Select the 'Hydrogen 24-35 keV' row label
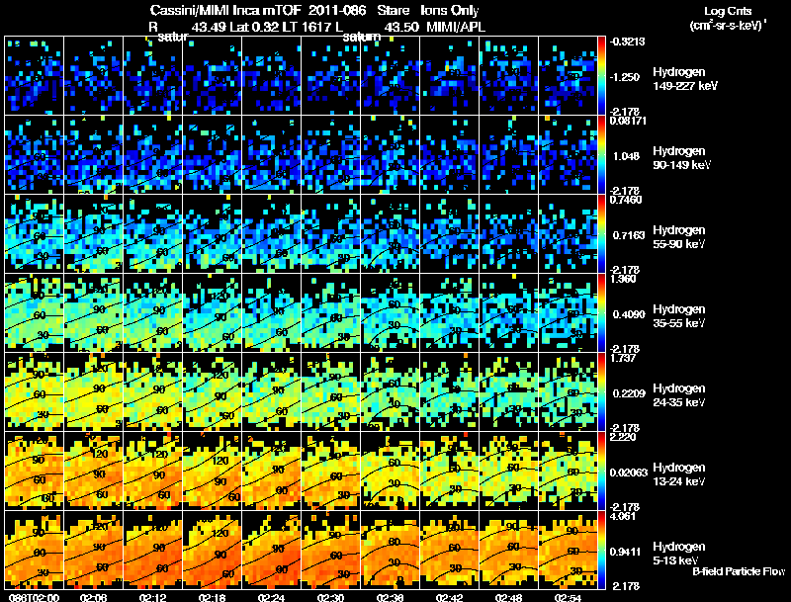791x602 pixels. coord(679,395)
